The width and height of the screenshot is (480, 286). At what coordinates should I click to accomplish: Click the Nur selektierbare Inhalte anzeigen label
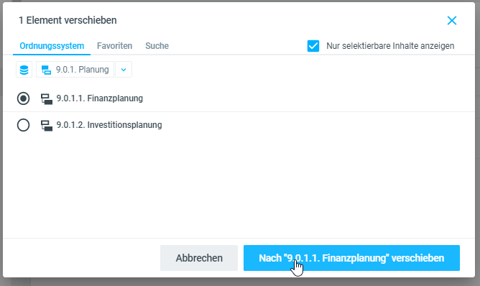click(390, 46)
